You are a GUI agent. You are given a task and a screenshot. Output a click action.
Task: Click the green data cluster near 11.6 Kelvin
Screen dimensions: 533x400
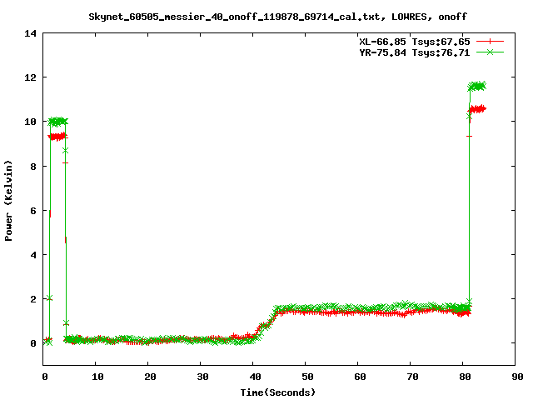click(477, 86)
